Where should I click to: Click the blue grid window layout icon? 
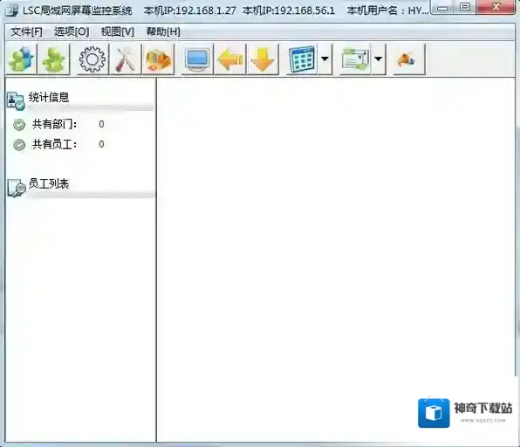(302, 59)
